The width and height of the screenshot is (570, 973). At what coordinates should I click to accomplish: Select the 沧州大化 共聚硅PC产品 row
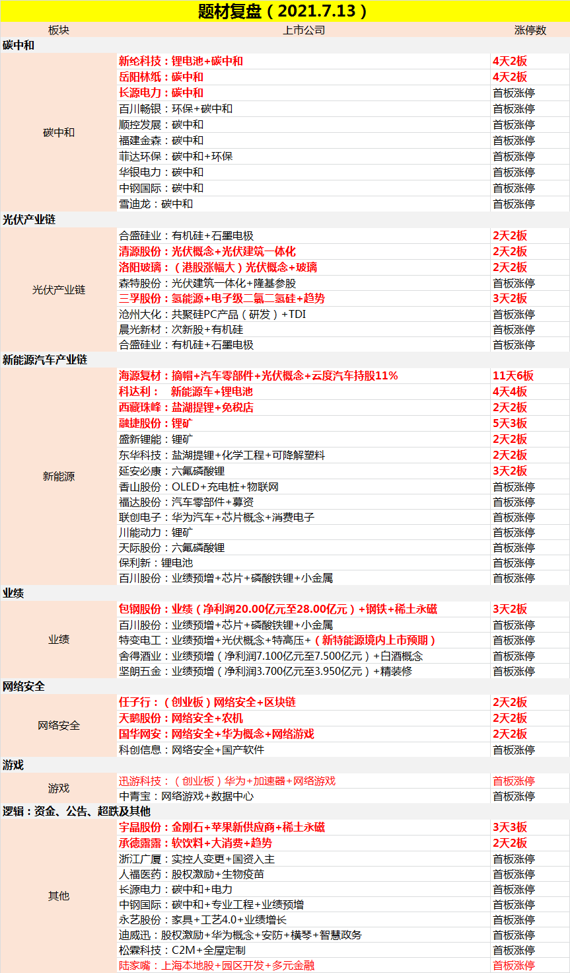point(213,314)
